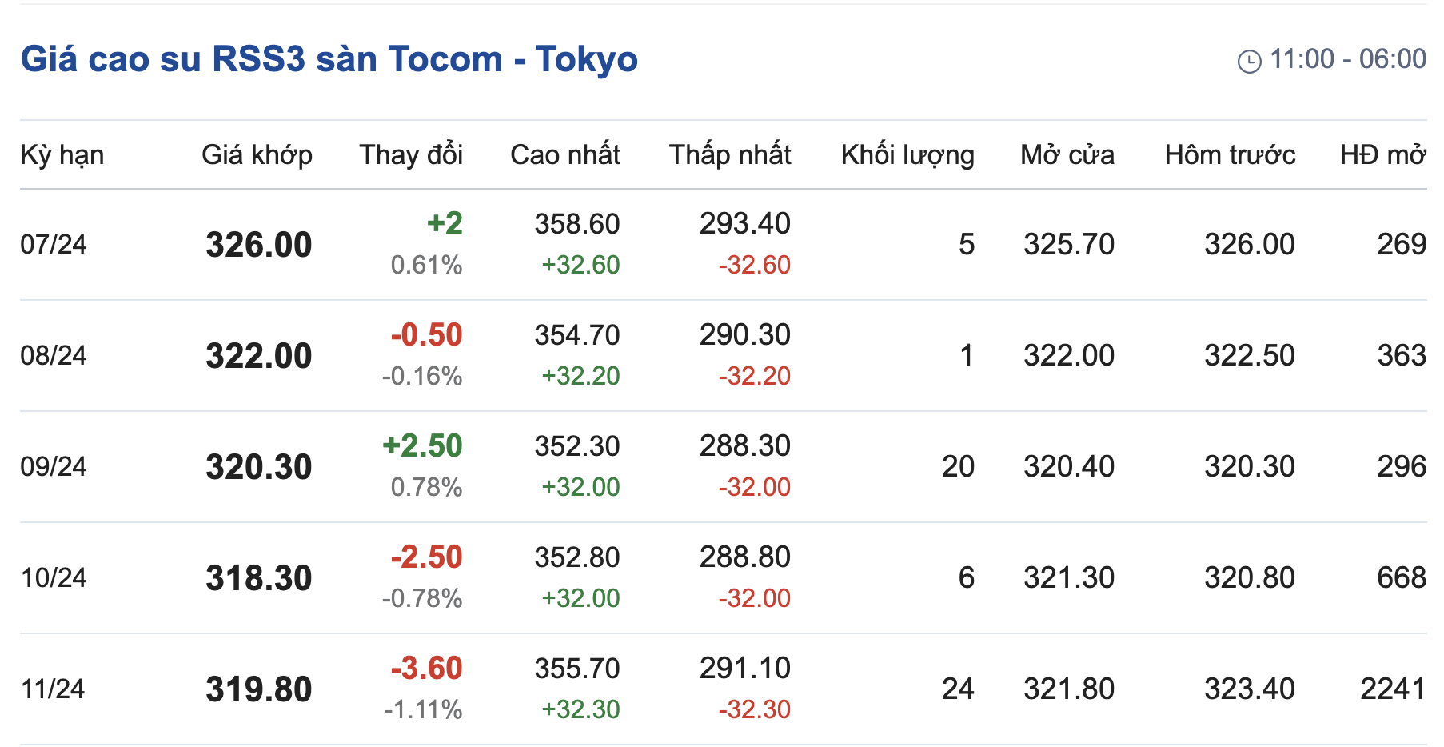
Task: Click the Mở cửa column header
Action: [1067, 154]
